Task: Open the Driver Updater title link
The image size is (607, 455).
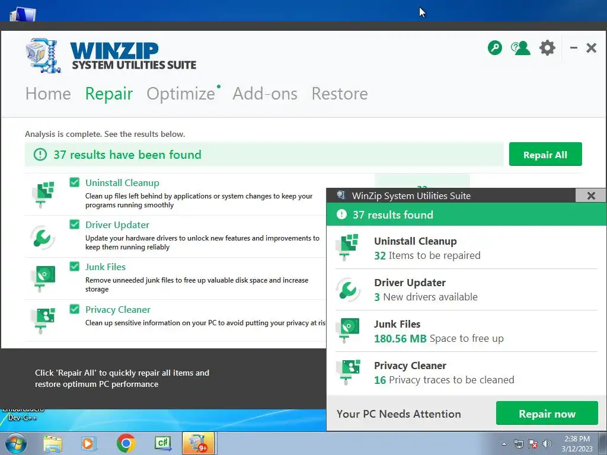Action: coord(117,225)
